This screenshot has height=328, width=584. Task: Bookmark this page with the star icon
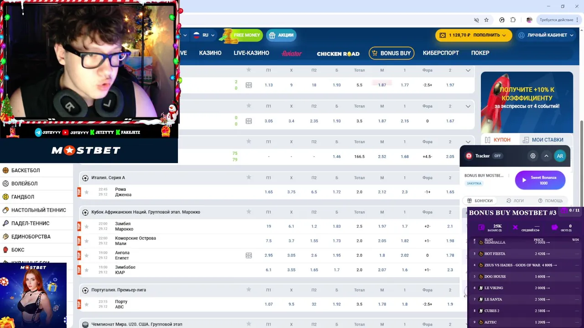coord(486,20)
